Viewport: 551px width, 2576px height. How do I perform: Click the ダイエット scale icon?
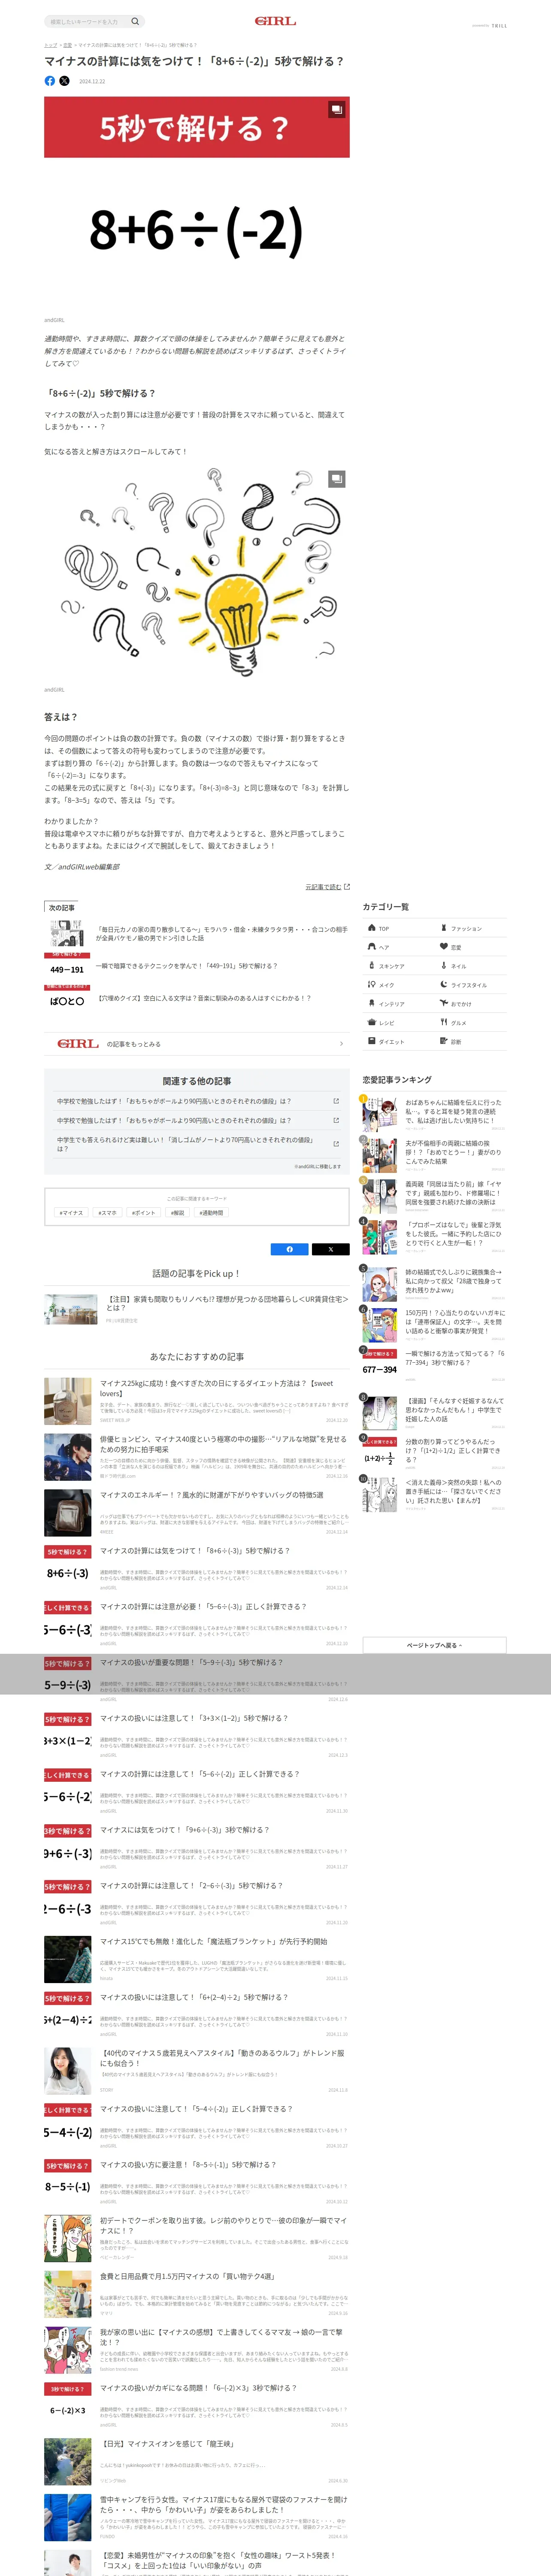tap(371, 1042)
